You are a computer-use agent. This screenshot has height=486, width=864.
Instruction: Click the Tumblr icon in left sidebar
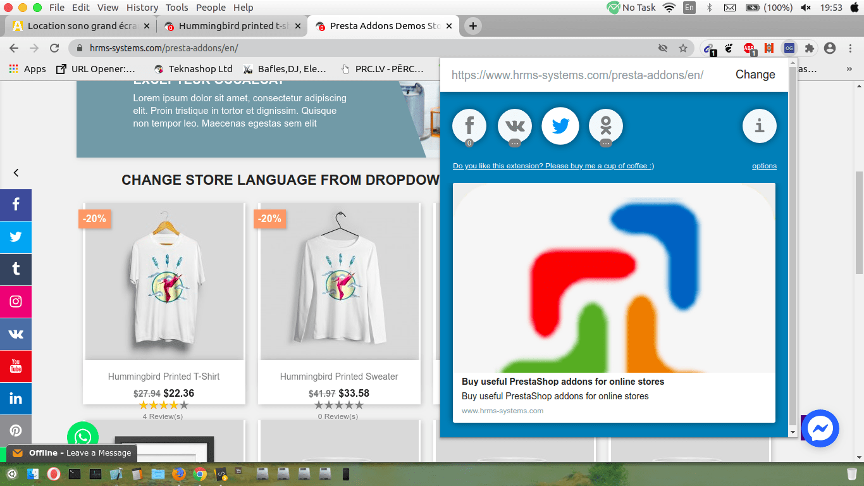[16, 269]
